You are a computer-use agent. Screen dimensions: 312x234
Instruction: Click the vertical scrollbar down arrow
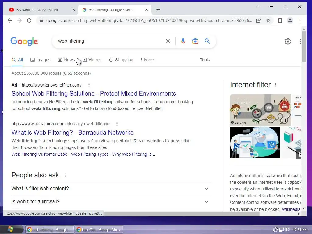click(304, 208)
